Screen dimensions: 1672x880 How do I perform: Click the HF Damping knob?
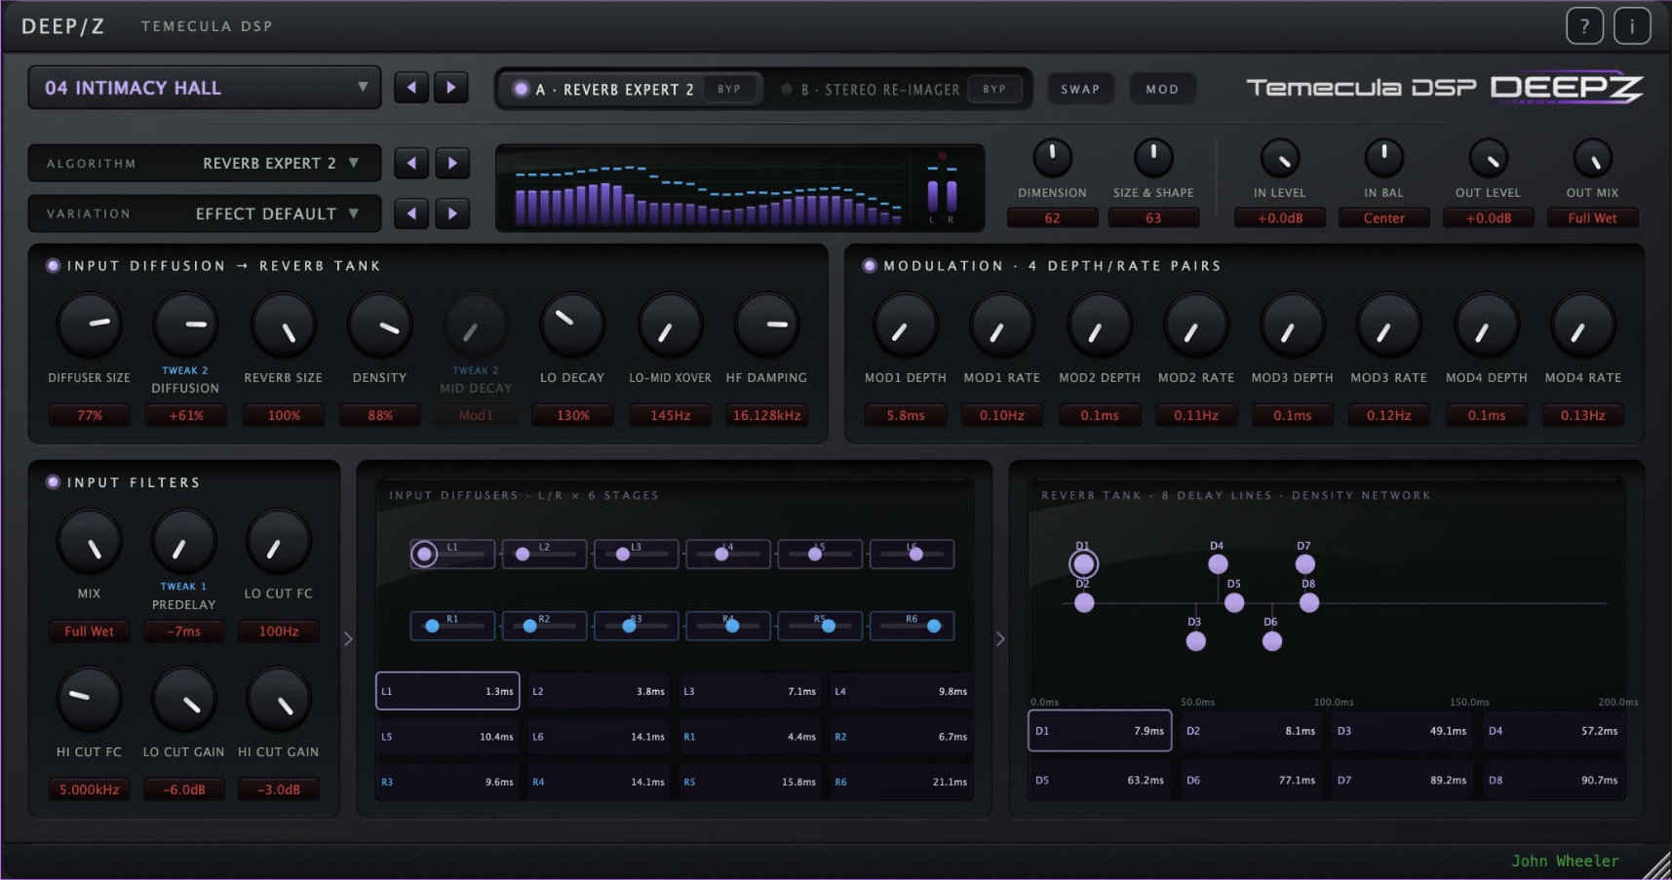point(767,325)
